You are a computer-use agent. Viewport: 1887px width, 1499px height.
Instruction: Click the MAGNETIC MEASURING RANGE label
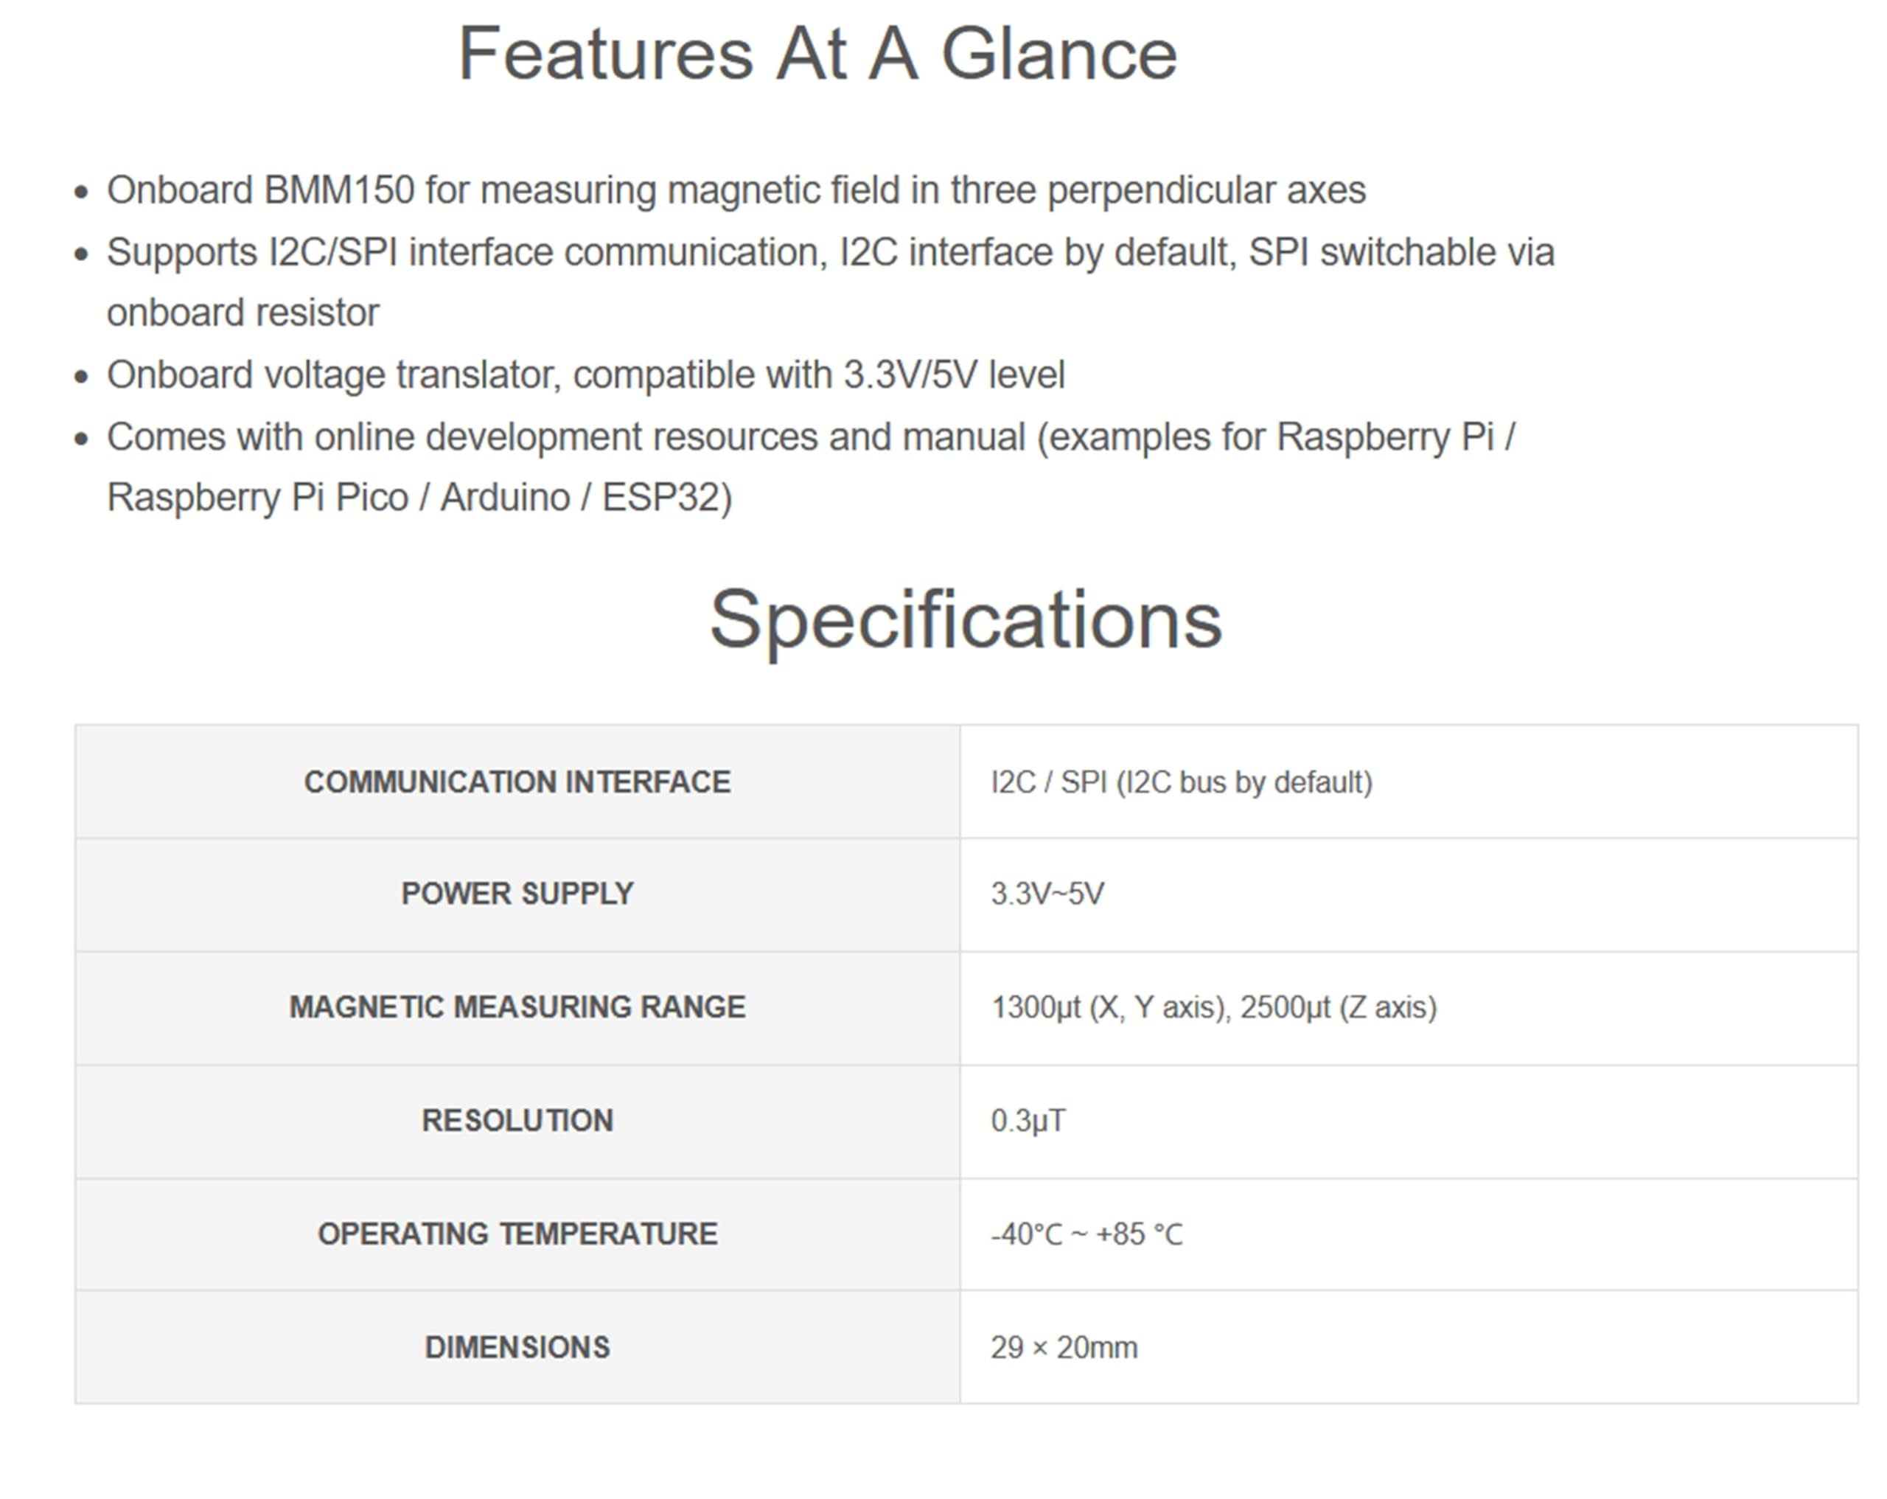517,1008
